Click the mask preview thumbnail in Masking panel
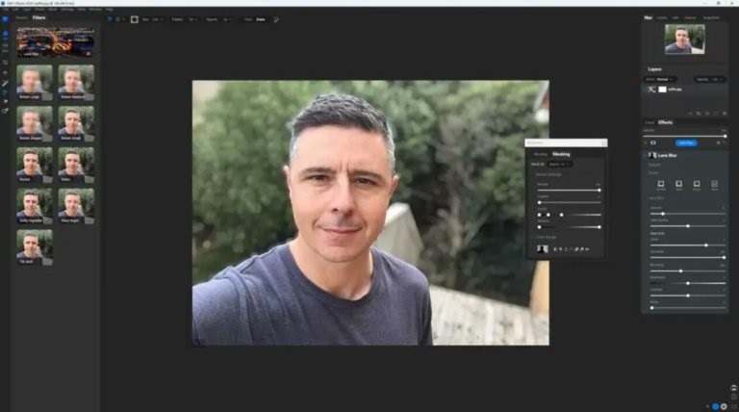739x412 pixels. pyautogui.click(x=543, y=249)
